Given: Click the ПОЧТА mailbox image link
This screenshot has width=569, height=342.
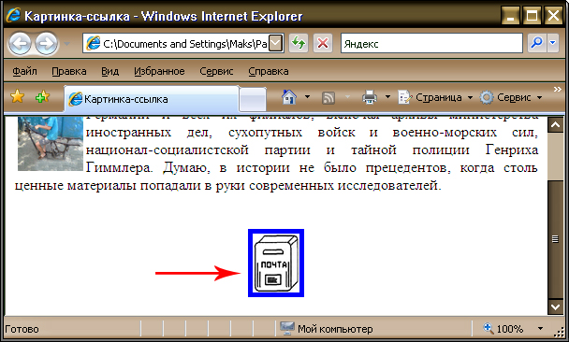Looking at the screenshot, I should (276, 263).
